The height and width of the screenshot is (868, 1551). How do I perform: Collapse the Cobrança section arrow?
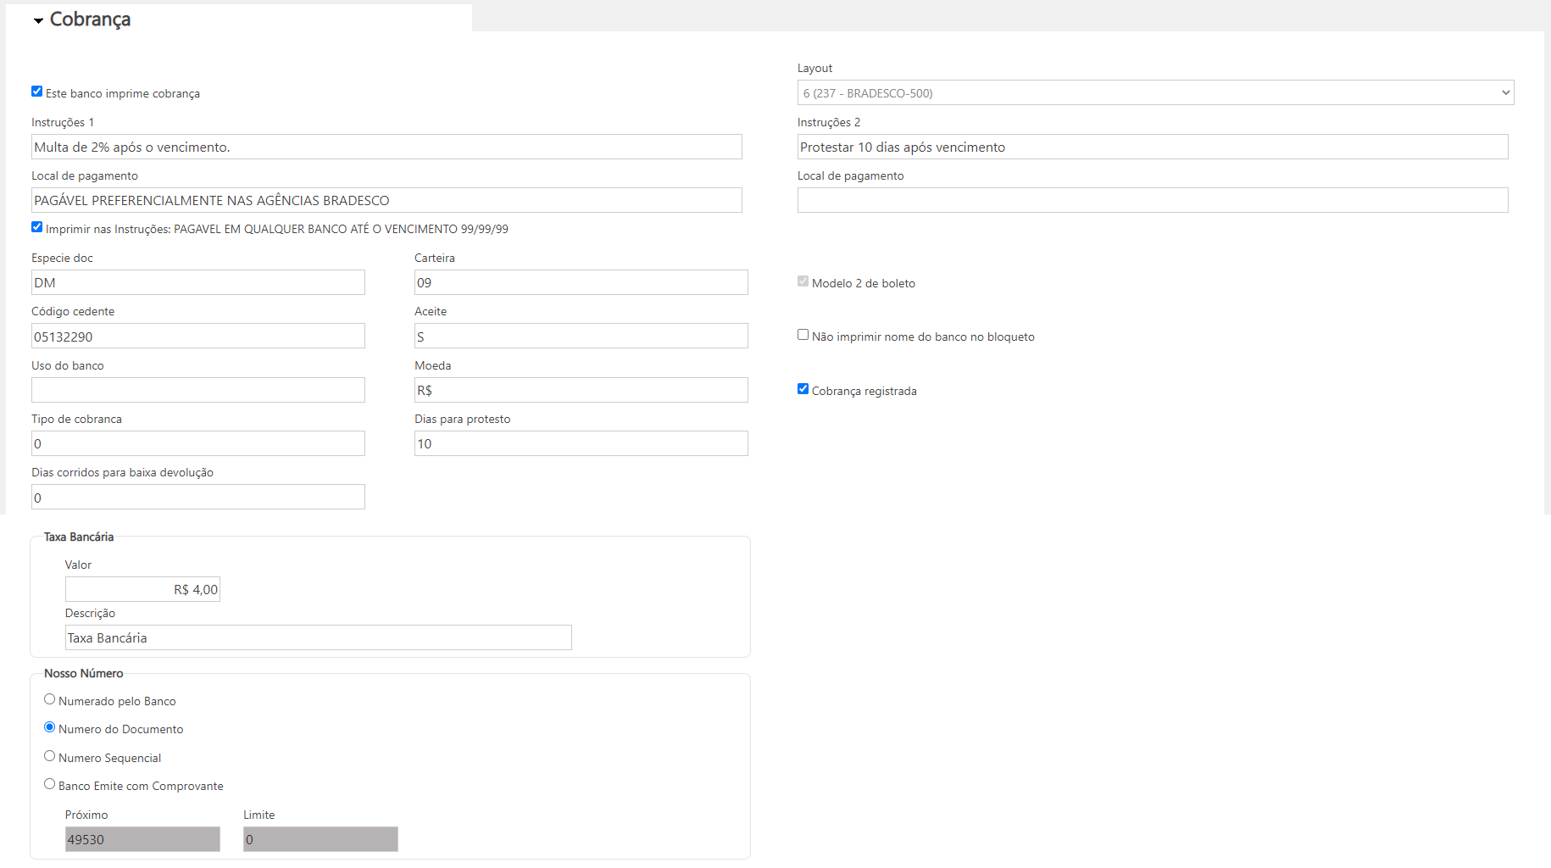(x=38, y=21)
